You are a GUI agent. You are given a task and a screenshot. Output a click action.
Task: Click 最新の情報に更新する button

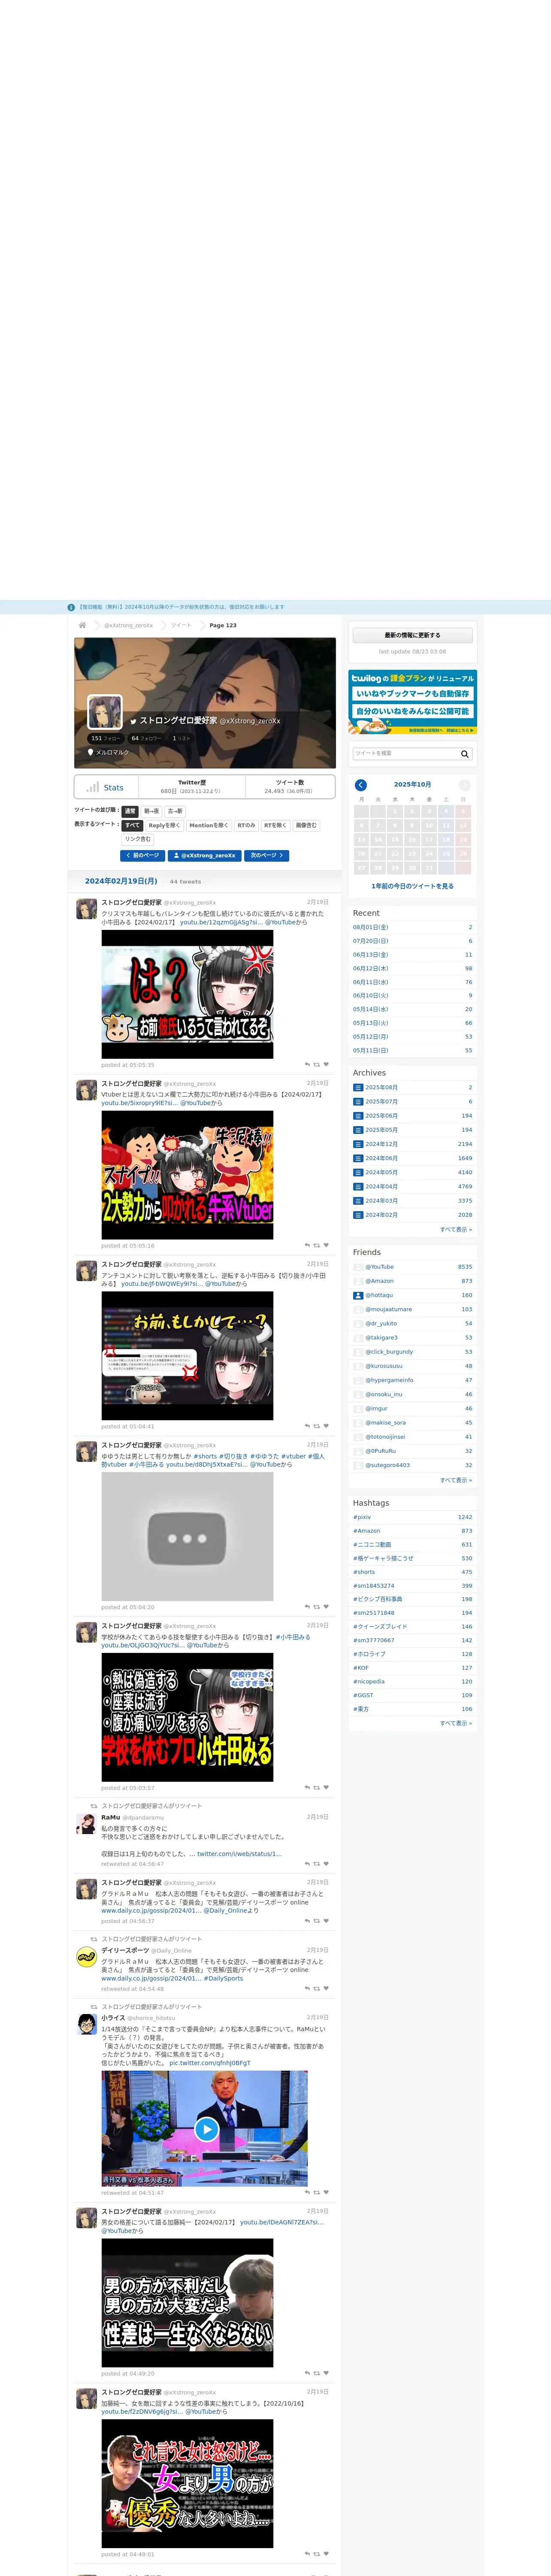412,635
